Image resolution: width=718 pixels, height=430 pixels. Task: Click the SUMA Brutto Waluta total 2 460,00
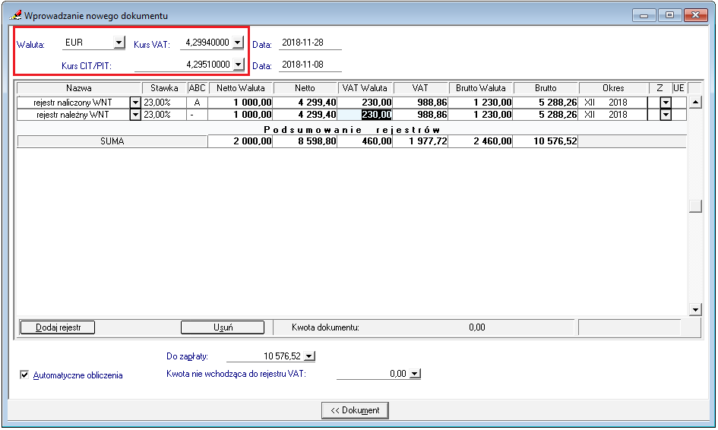[481, 141]
